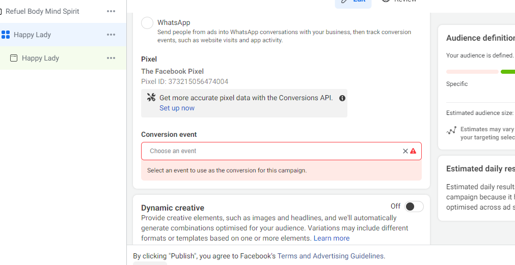Open options menu for Refuel Body Mind Spirit

tap(111, 11)
